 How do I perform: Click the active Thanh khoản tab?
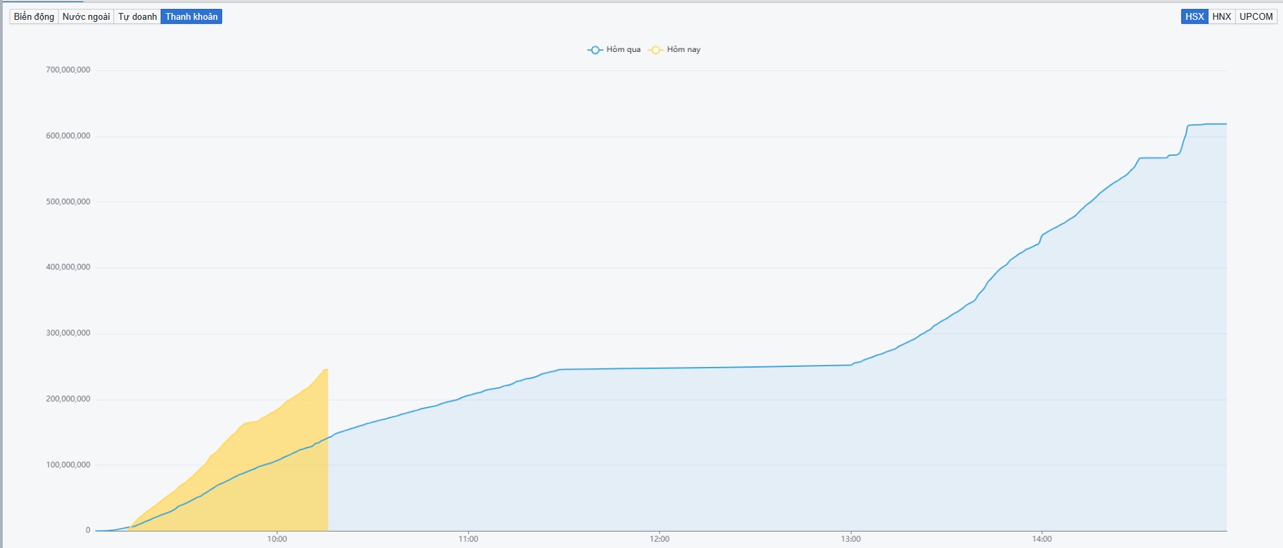pos(191,16)
